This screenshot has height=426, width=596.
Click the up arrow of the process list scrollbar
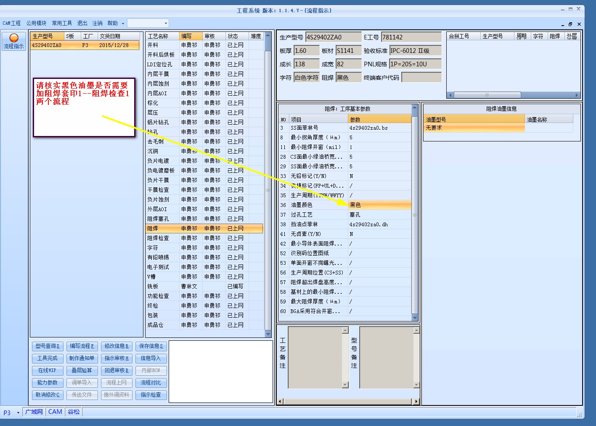(x=268, y=36)
